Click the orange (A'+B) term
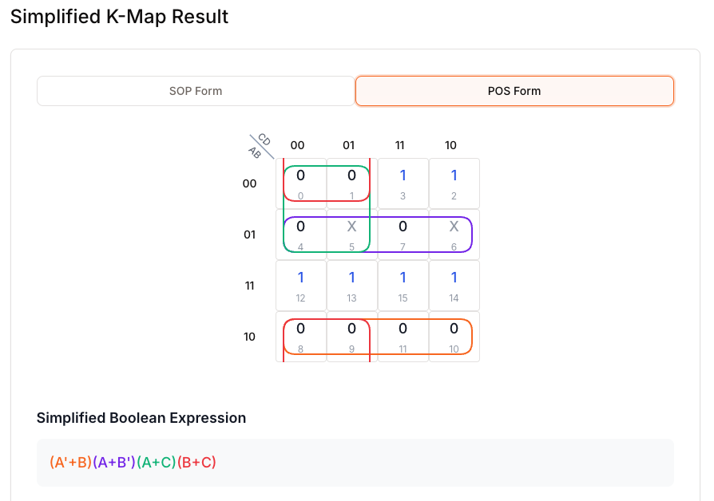This screenshot has width=714, height=501. coord(70,462)
